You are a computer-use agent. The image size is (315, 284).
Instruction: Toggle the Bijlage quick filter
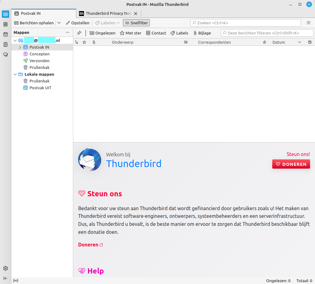click(202, 33)
